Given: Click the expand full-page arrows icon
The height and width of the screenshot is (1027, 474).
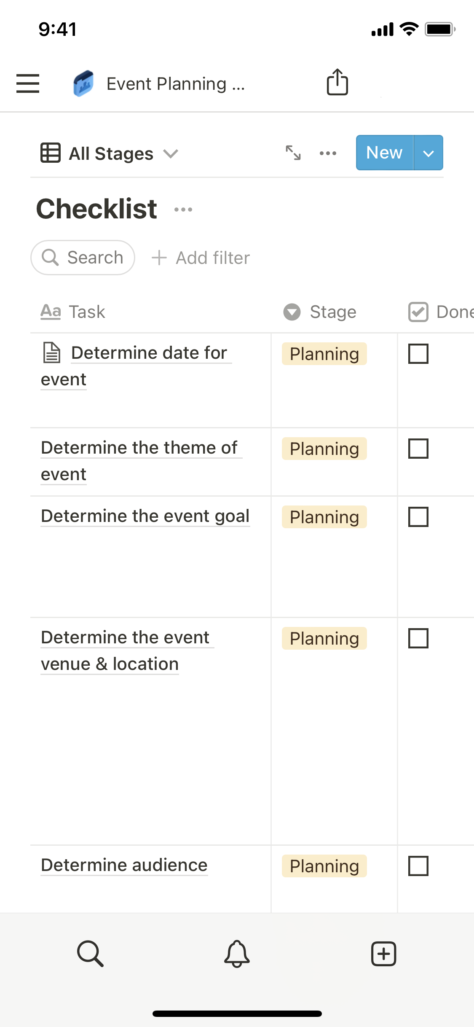Looking at the screenshot, I should 293,153.
